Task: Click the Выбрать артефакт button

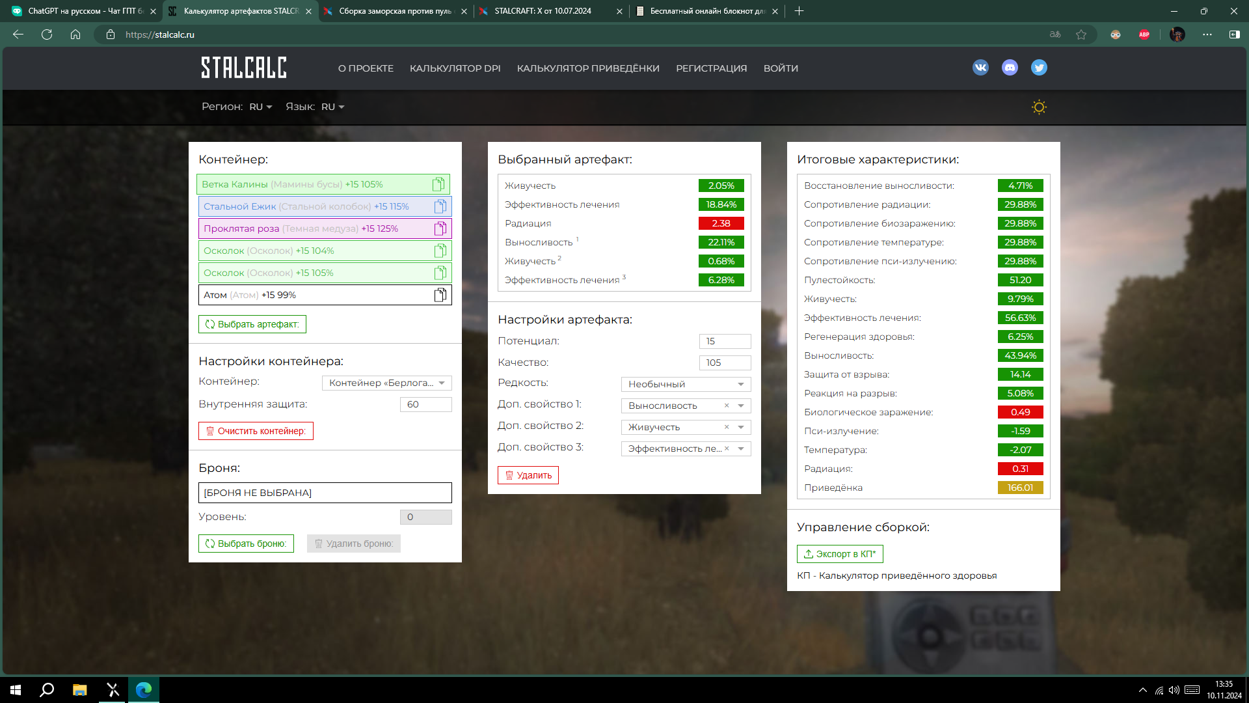Action: pyautogui.click(x=252, y=324)
